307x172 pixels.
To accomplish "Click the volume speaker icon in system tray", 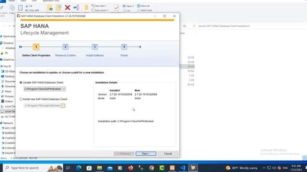I will click(x=274, y=168).
